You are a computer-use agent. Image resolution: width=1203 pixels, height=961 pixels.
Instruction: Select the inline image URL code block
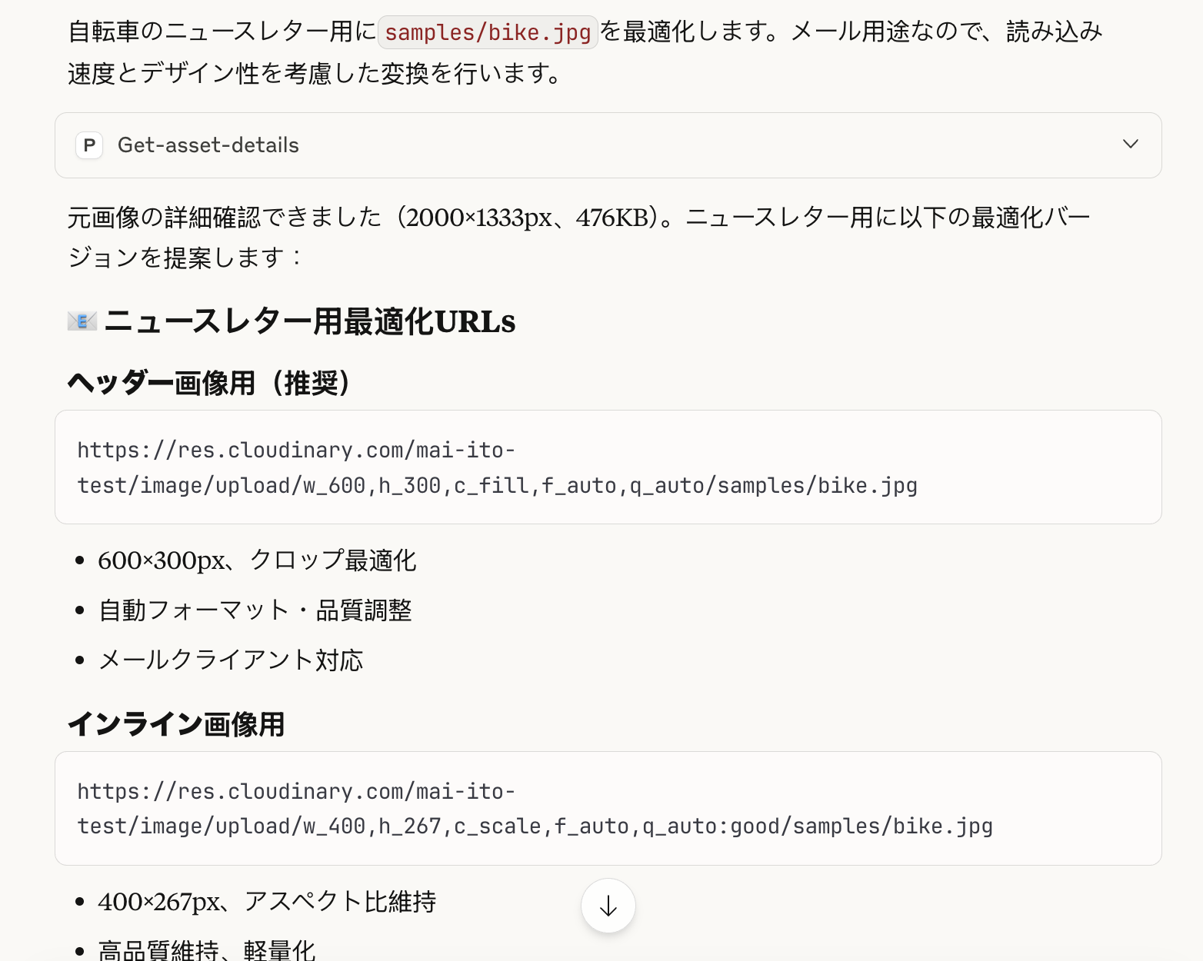click(608, 809)
